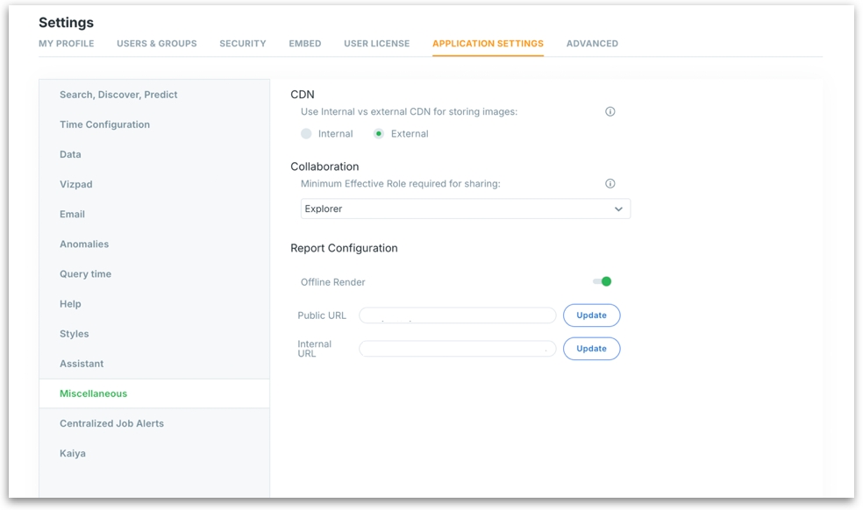
Task: Open the Vizpad settings section
Action: tap(75, 185)
